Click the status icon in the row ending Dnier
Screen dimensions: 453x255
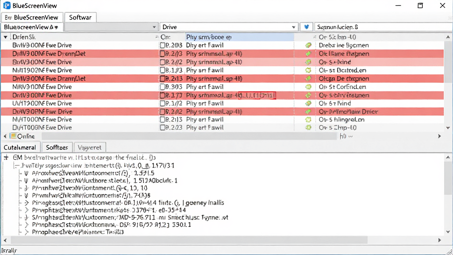pos(308,112)
